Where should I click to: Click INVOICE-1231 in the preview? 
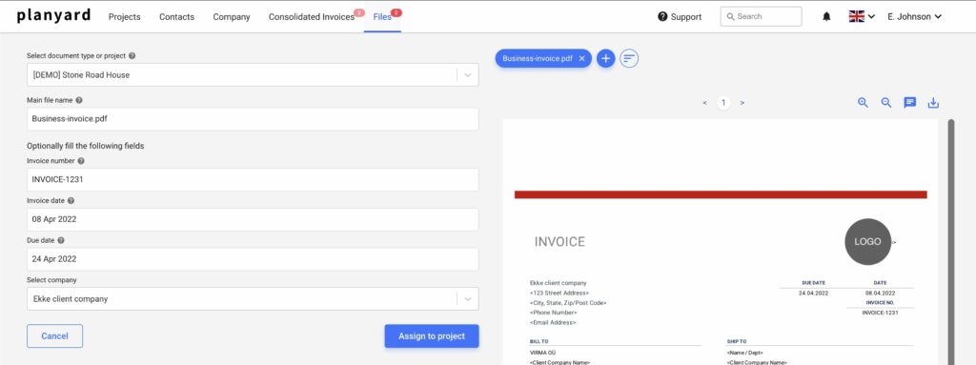[x=880, y=313]
